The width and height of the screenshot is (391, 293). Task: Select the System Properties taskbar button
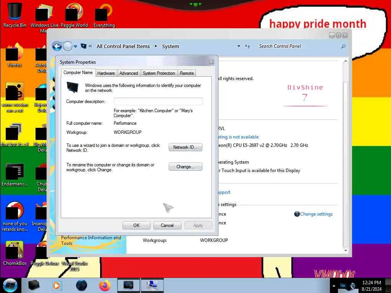coord(152,285)
